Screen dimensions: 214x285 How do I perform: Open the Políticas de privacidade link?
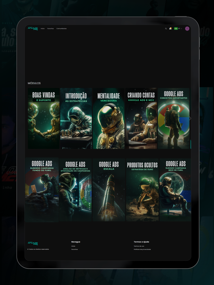142,249
